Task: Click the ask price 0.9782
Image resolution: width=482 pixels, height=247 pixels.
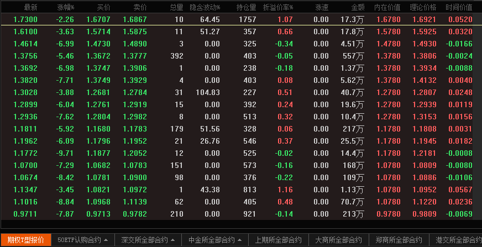Action: point(135,214)
